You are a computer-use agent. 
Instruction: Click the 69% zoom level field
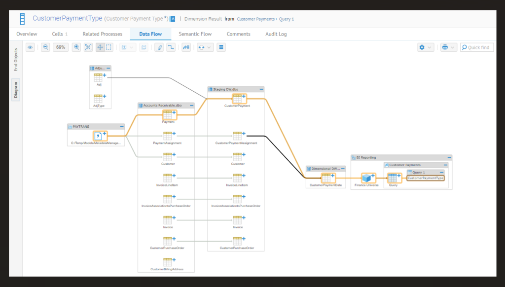point(60,47)
